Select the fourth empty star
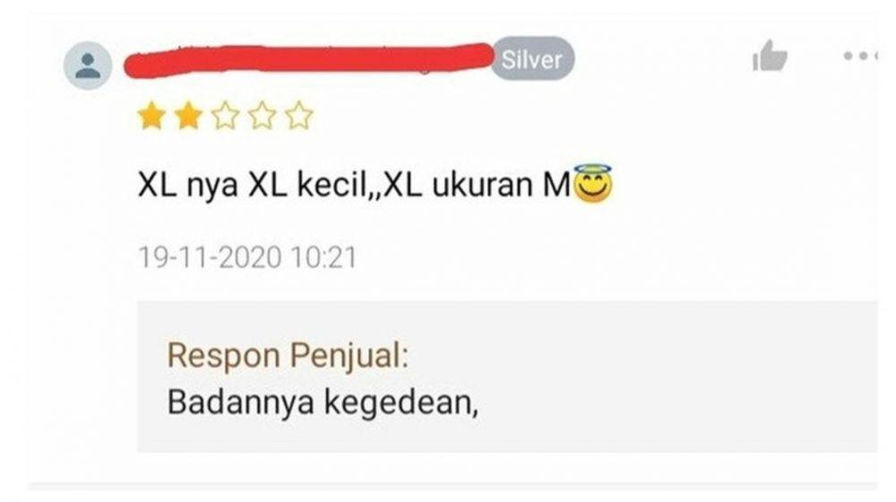This screenshot has height=502, width=896. [263, 115]
